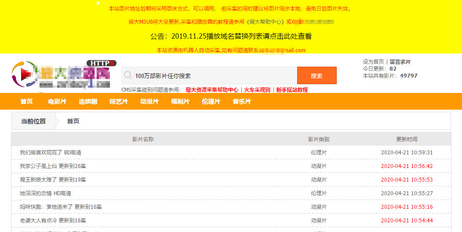Click the 2019.11.25 播放域名替换列表 announcement

(x=231, y=36)
